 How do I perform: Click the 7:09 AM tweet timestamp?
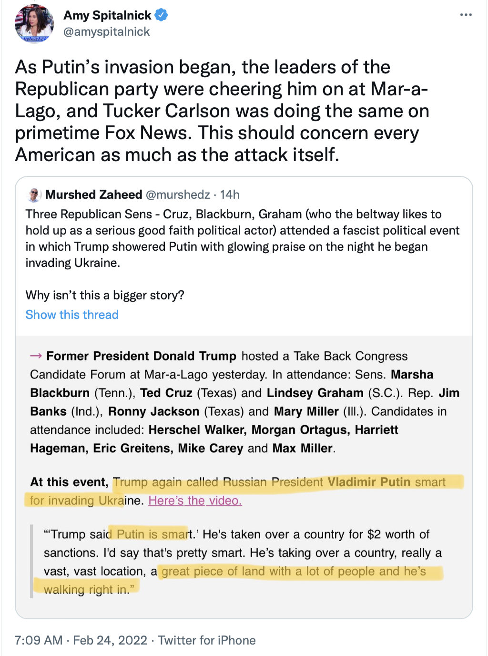(39, 640)
